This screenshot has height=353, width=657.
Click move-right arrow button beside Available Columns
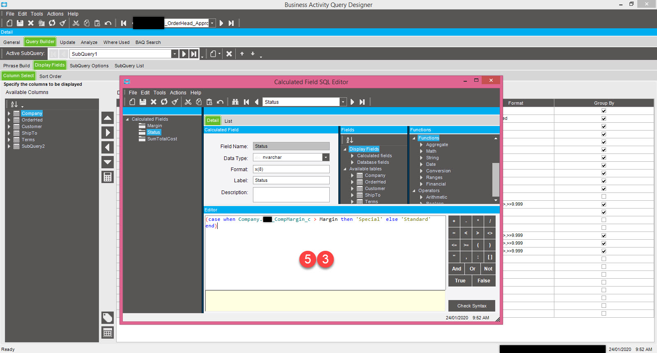[x=108, y=133]
